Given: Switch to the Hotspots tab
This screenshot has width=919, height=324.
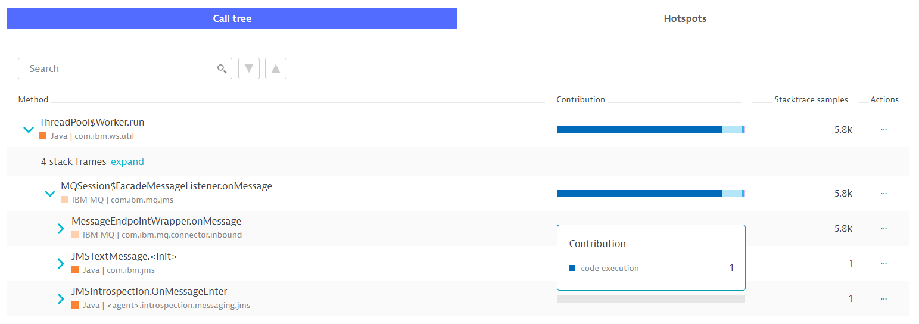Looking at the screenshot, I should (x=685, y=18).
